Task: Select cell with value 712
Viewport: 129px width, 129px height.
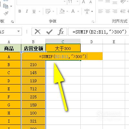Action: point(33,89)
